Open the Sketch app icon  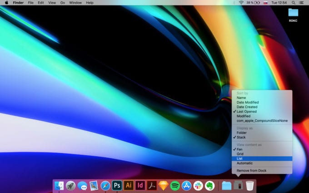(x=163, y=185)
